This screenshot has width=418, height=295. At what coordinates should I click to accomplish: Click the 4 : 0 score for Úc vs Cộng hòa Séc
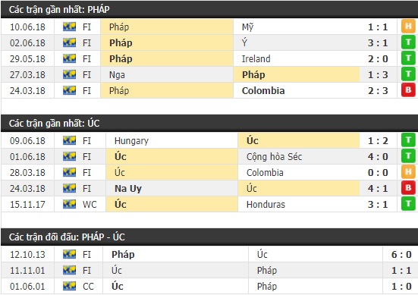378,157
